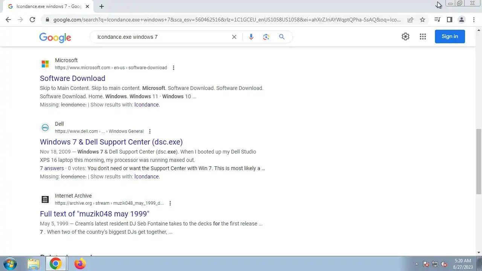The height and width of the screenshot is (271, 482).
Task: Click the Sign in button
Action: [450, 37]
